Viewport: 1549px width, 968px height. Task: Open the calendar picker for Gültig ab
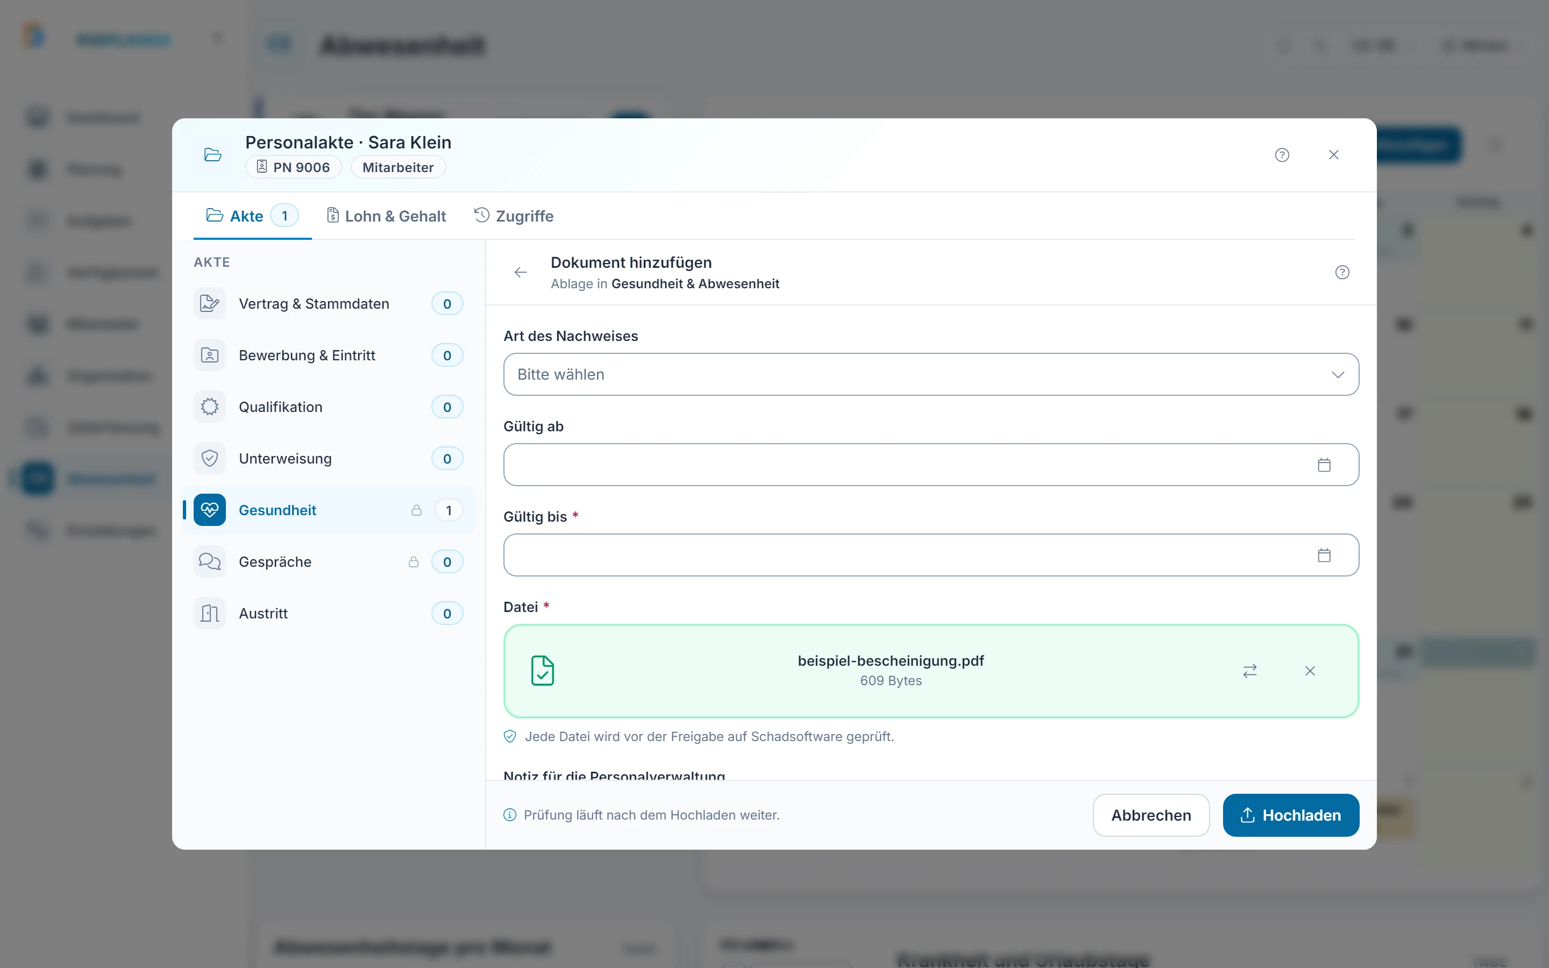[1324, 465]
